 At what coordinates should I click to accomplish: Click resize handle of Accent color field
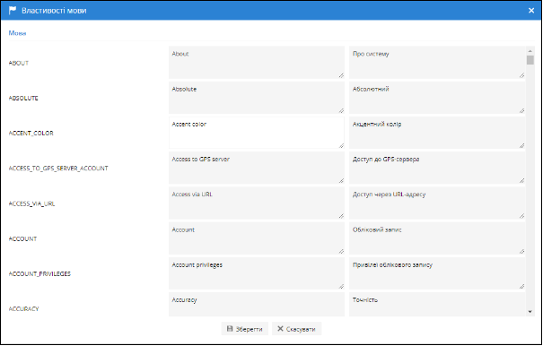point(341,146)
